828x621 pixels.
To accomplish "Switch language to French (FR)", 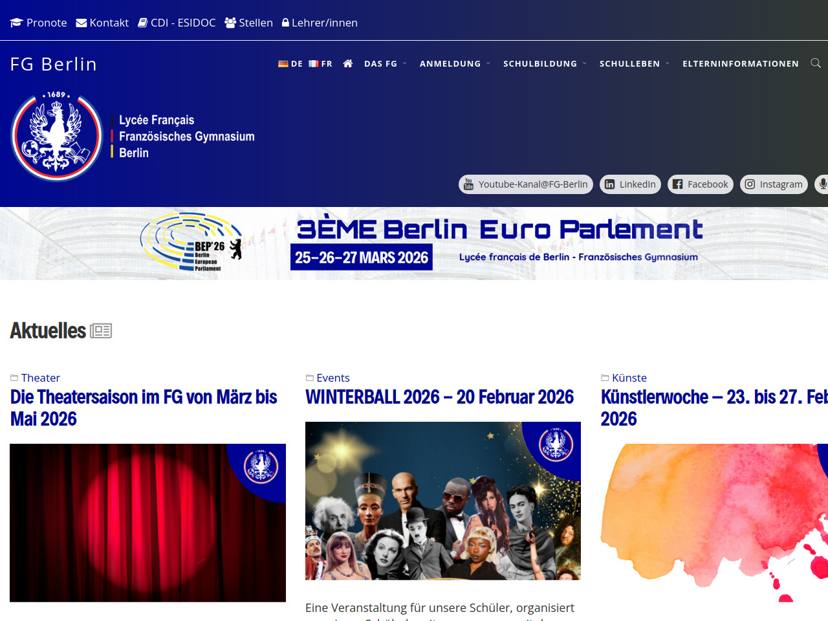I will (320, 63).
